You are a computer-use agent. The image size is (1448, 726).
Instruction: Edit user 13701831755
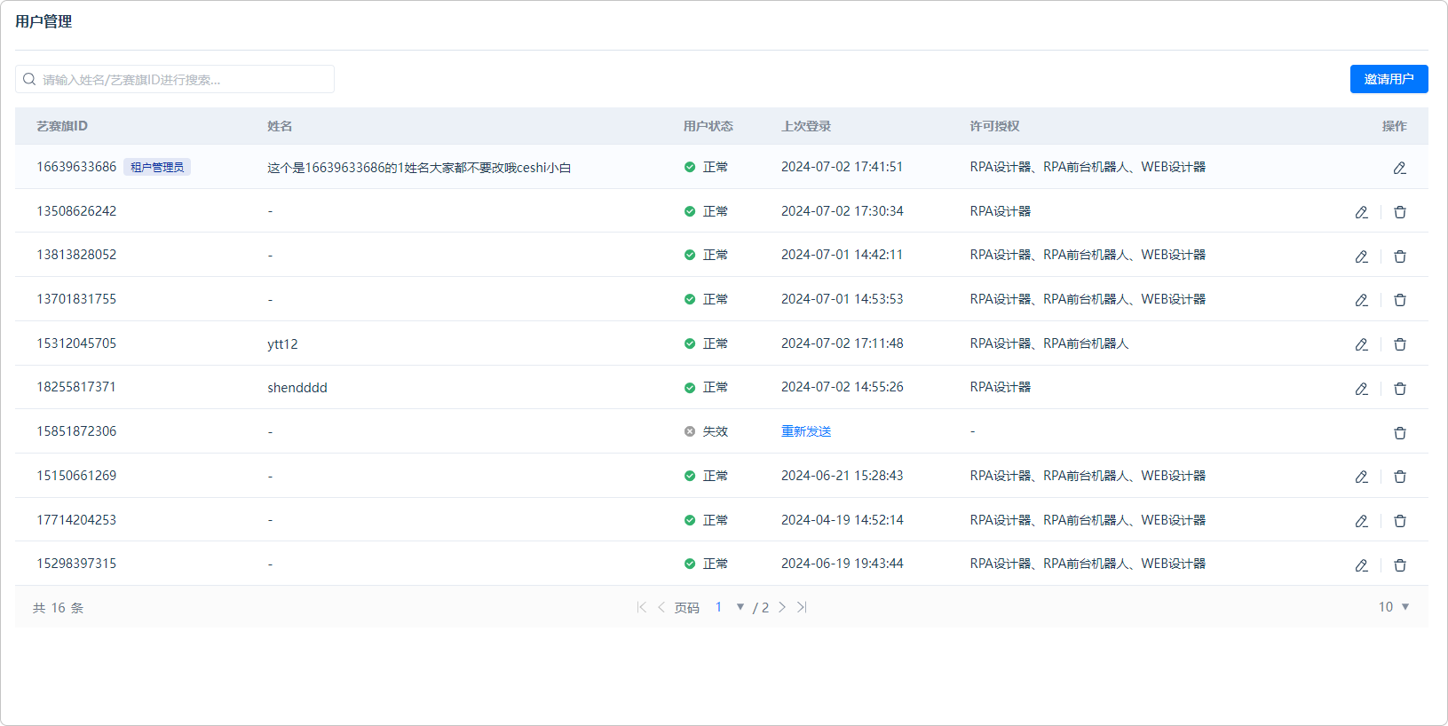pos(1362,300)
